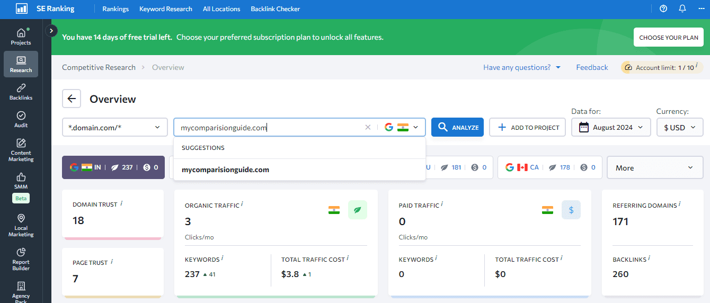Click Add to Project button
The width and height of the screenshot is (710, 303).
pyautogui.click(x=527, y=127)
